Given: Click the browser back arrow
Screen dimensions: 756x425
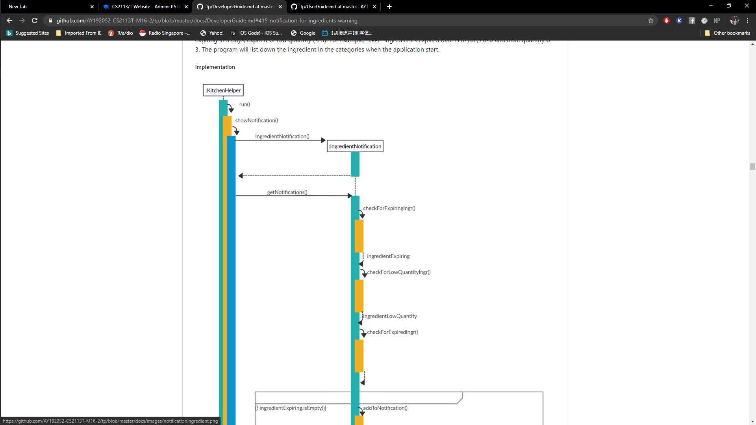Looking at the screenshot, I should 9,20.
